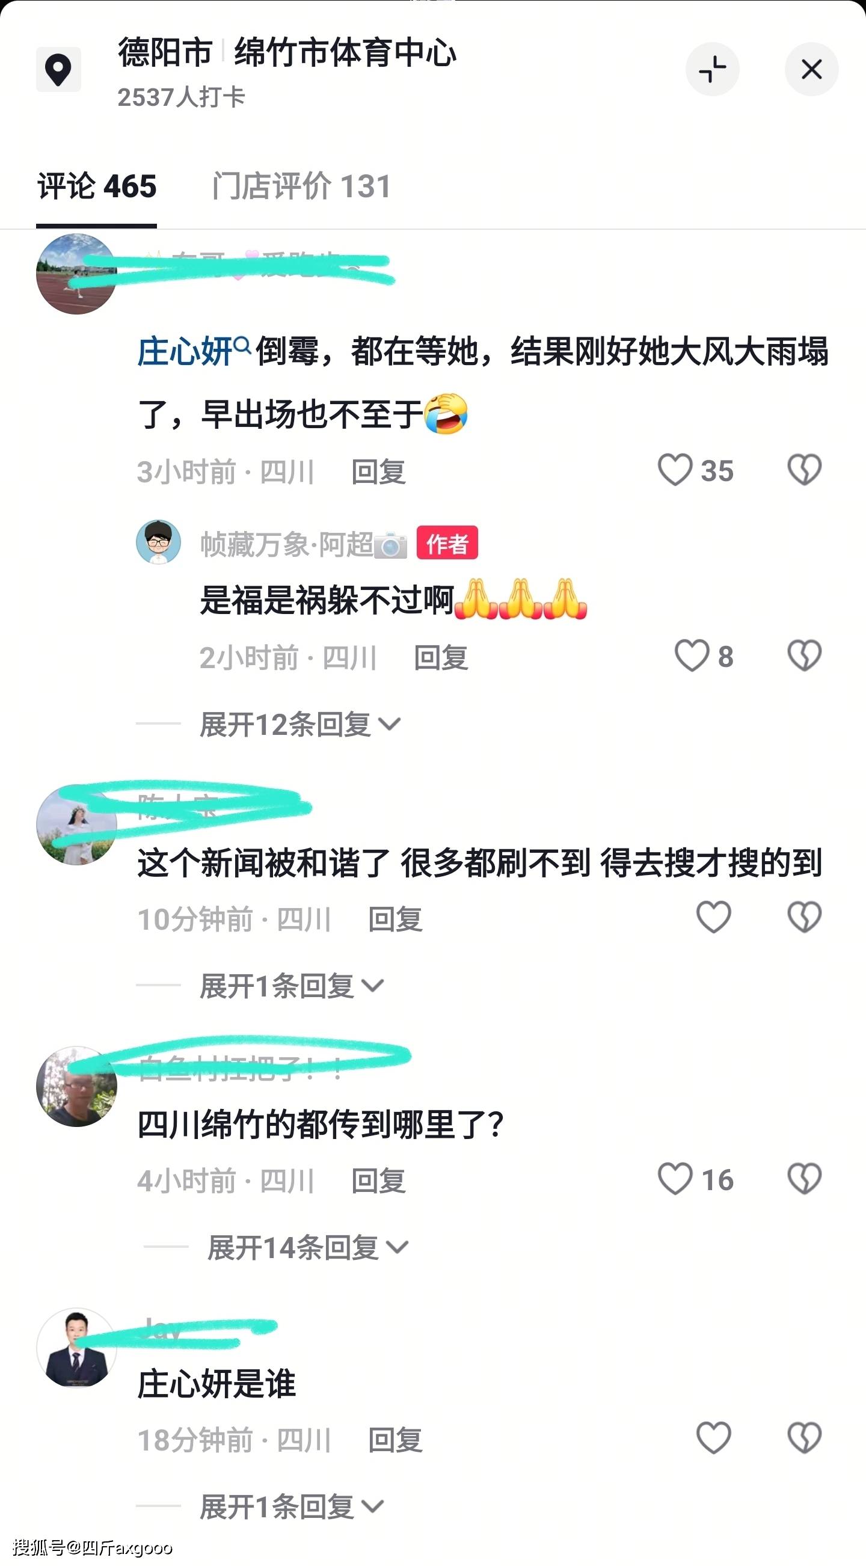Close the comments panel
Screen dimensions: 866x1566
pos(811,69)
